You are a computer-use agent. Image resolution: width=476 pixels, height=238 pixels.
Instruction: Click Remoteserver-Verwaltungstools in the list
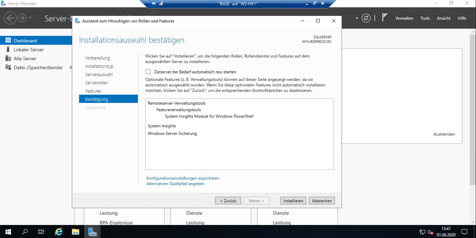tap(177, 103)
